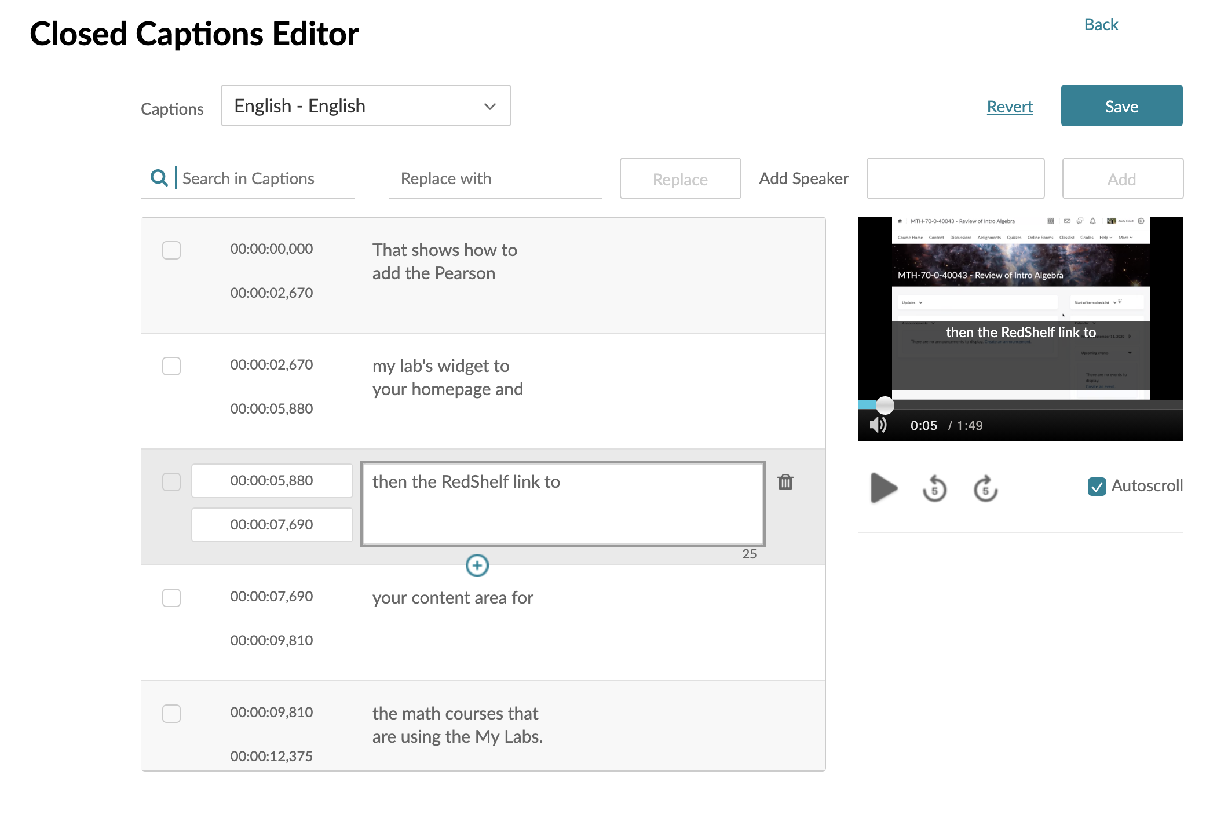This screenshot has width=1206, height=818.
Task: Play the video preview
Action: (883, 488)
